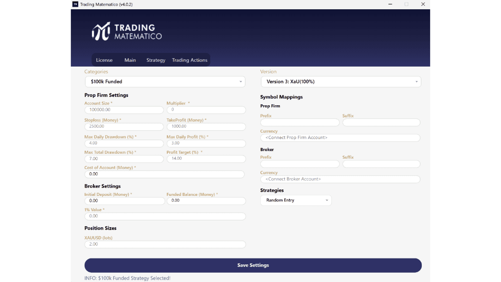Switch to the License tab
Image resolution: width=501 pixels, height=282 pixels.
coord(104,60)
